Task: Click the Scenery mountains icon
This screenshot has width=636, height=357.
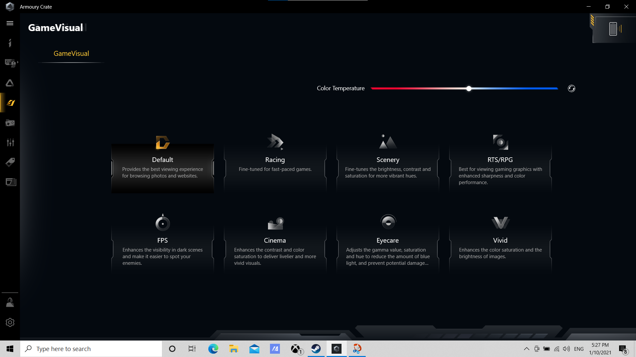Action: tap(388, 141)
